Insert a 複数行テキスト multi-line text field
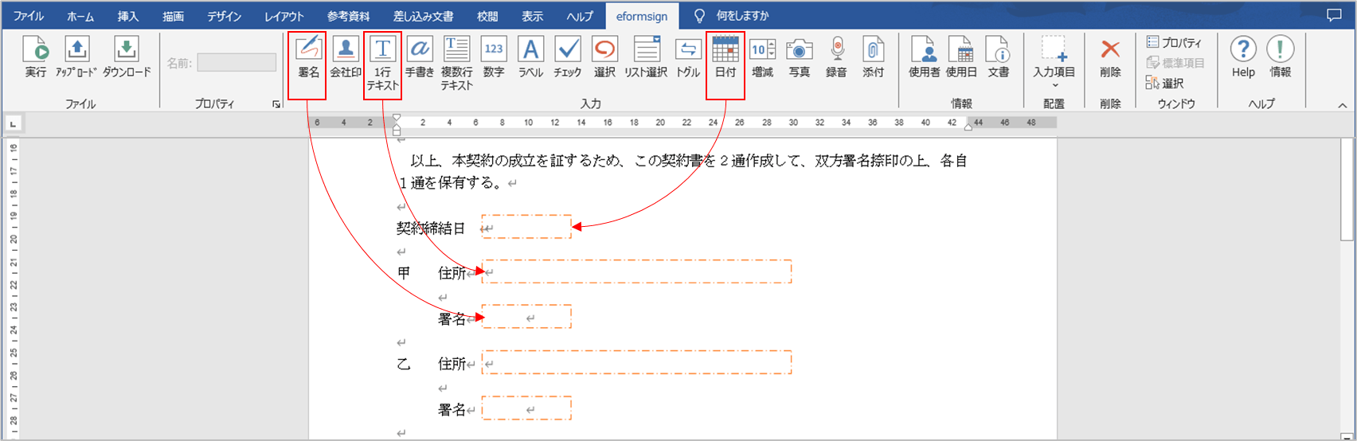Viewport: 1357px width, 441px height. click(456, 63)
